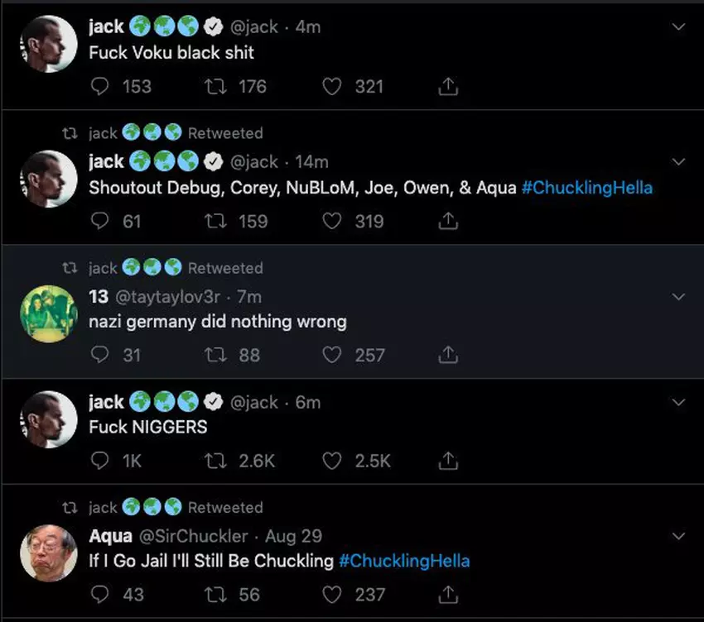The width and height of the screenshot is (704, 622).
Task: Click the share icon on the 4m tweet
Action: coord(447,86)
